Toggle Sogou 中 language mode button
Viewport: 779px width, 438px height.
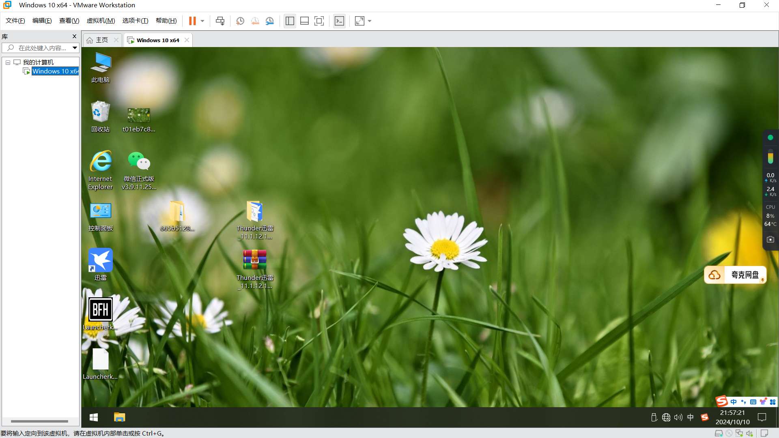pyautogui.click(x=734, y=402)
